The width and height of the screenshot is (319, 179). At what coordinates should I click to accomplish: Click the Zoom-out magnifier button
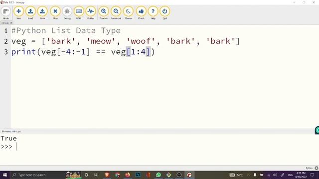116,13
